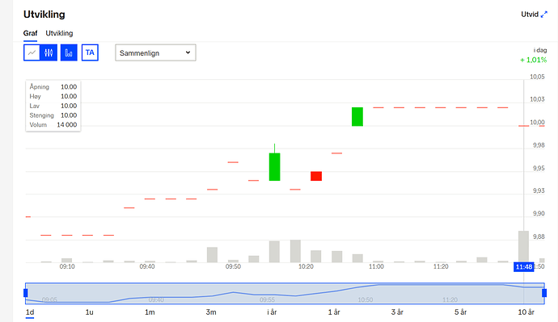The height and width of the screenshot is (322, 558).
Task: Toggle the volume bars icon
Action: pos(69,53)
